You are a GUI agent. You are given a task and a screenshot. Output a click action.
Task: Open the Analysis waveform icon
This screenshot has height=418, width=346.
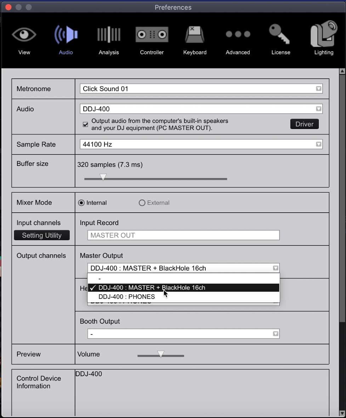[x=109, y=35]
